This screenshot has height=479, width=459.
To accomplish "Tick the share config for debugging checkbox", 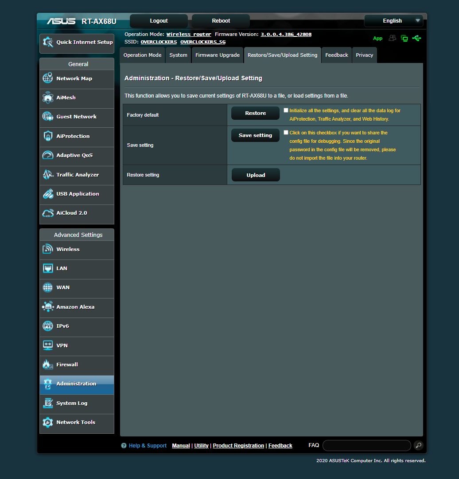I will click(x=286, y=133).
